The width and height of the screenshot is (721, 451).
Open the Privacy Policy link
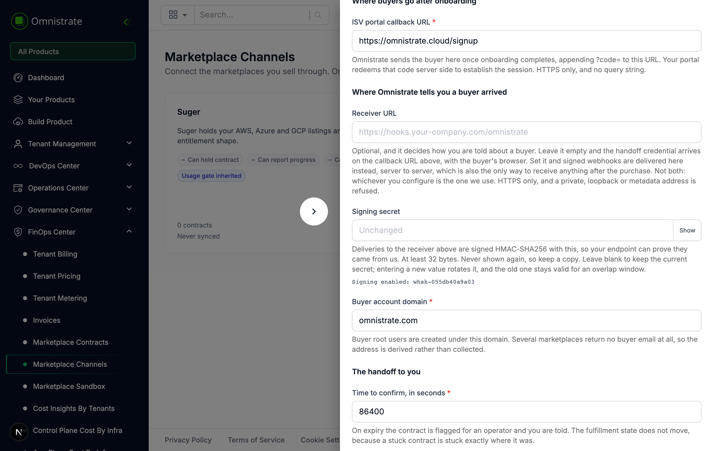pyautogui.click(x=188, y=440)
